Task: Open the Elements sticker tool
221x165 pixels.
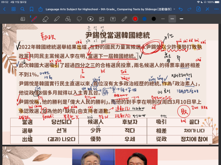Action: 90,19
